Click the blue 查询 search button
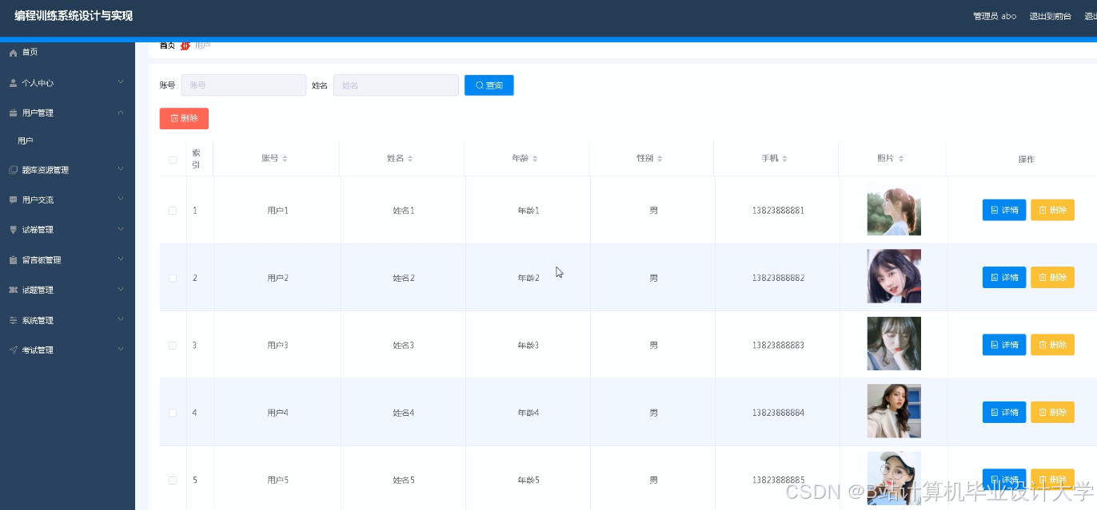Viewport: 1097px width, 510px height. pos(489,85)
